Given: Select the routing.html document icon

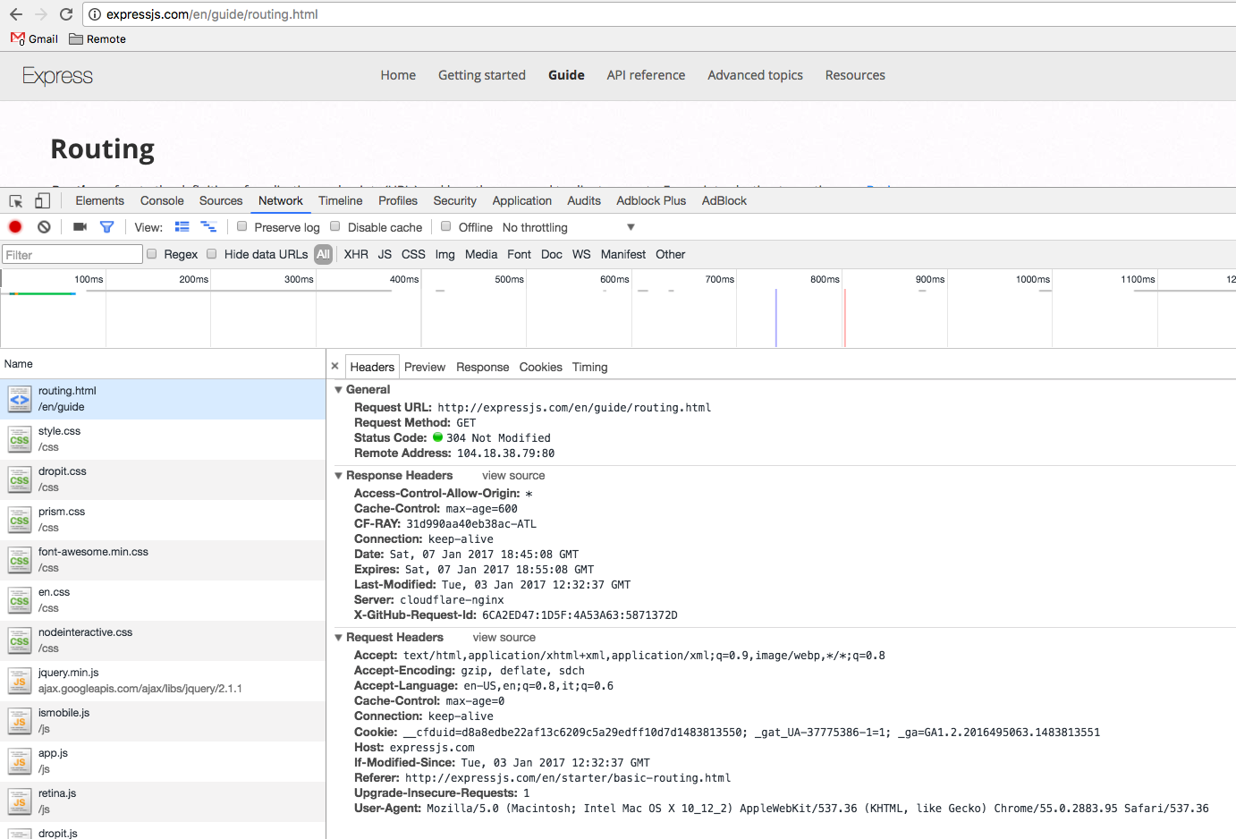Looking at the screenshot, I should click(20, 399).
